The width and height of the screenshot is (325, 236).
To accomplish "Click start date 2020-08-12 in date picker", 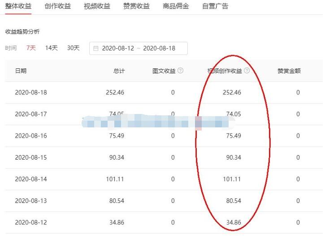I will tap(119, 48).
